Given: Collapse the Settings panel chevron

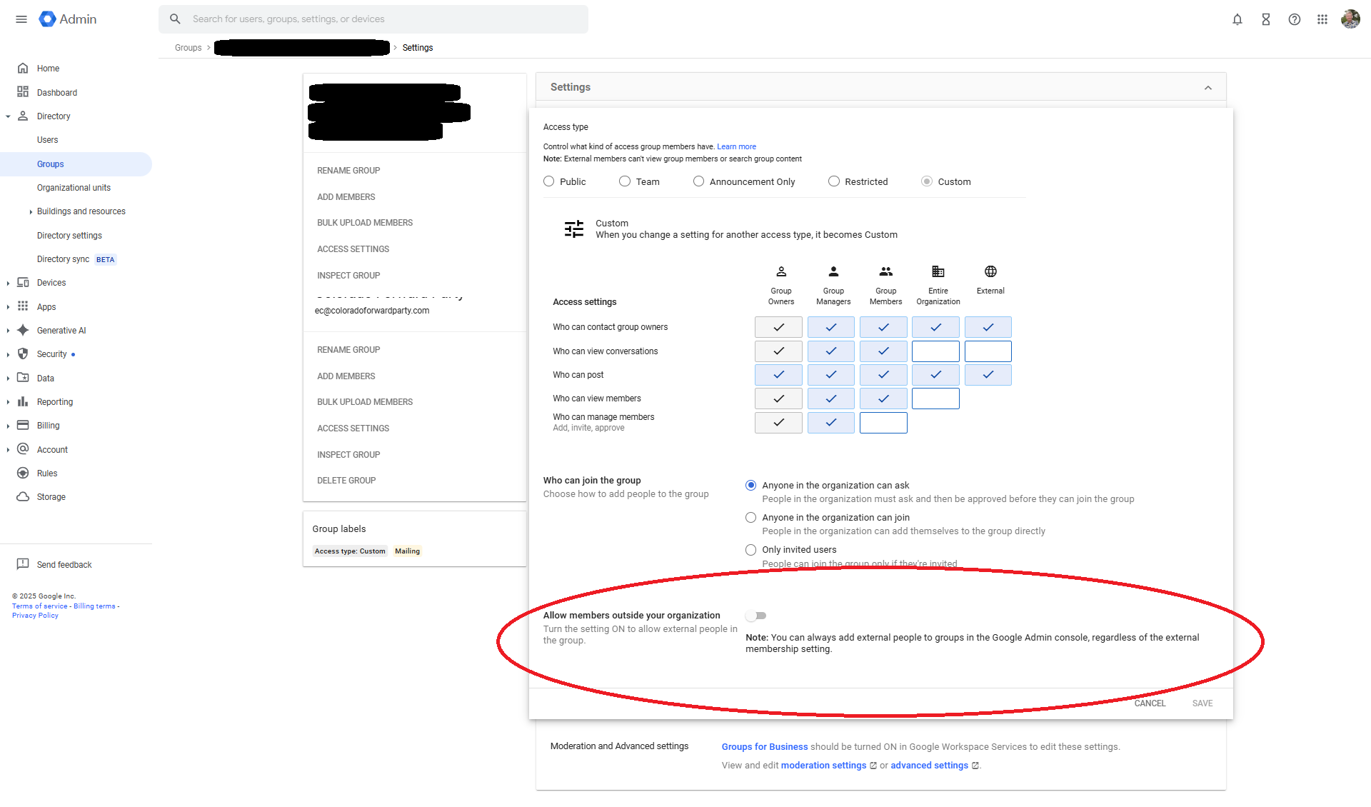Looking at the screenshot, I should coord(1207,88).
